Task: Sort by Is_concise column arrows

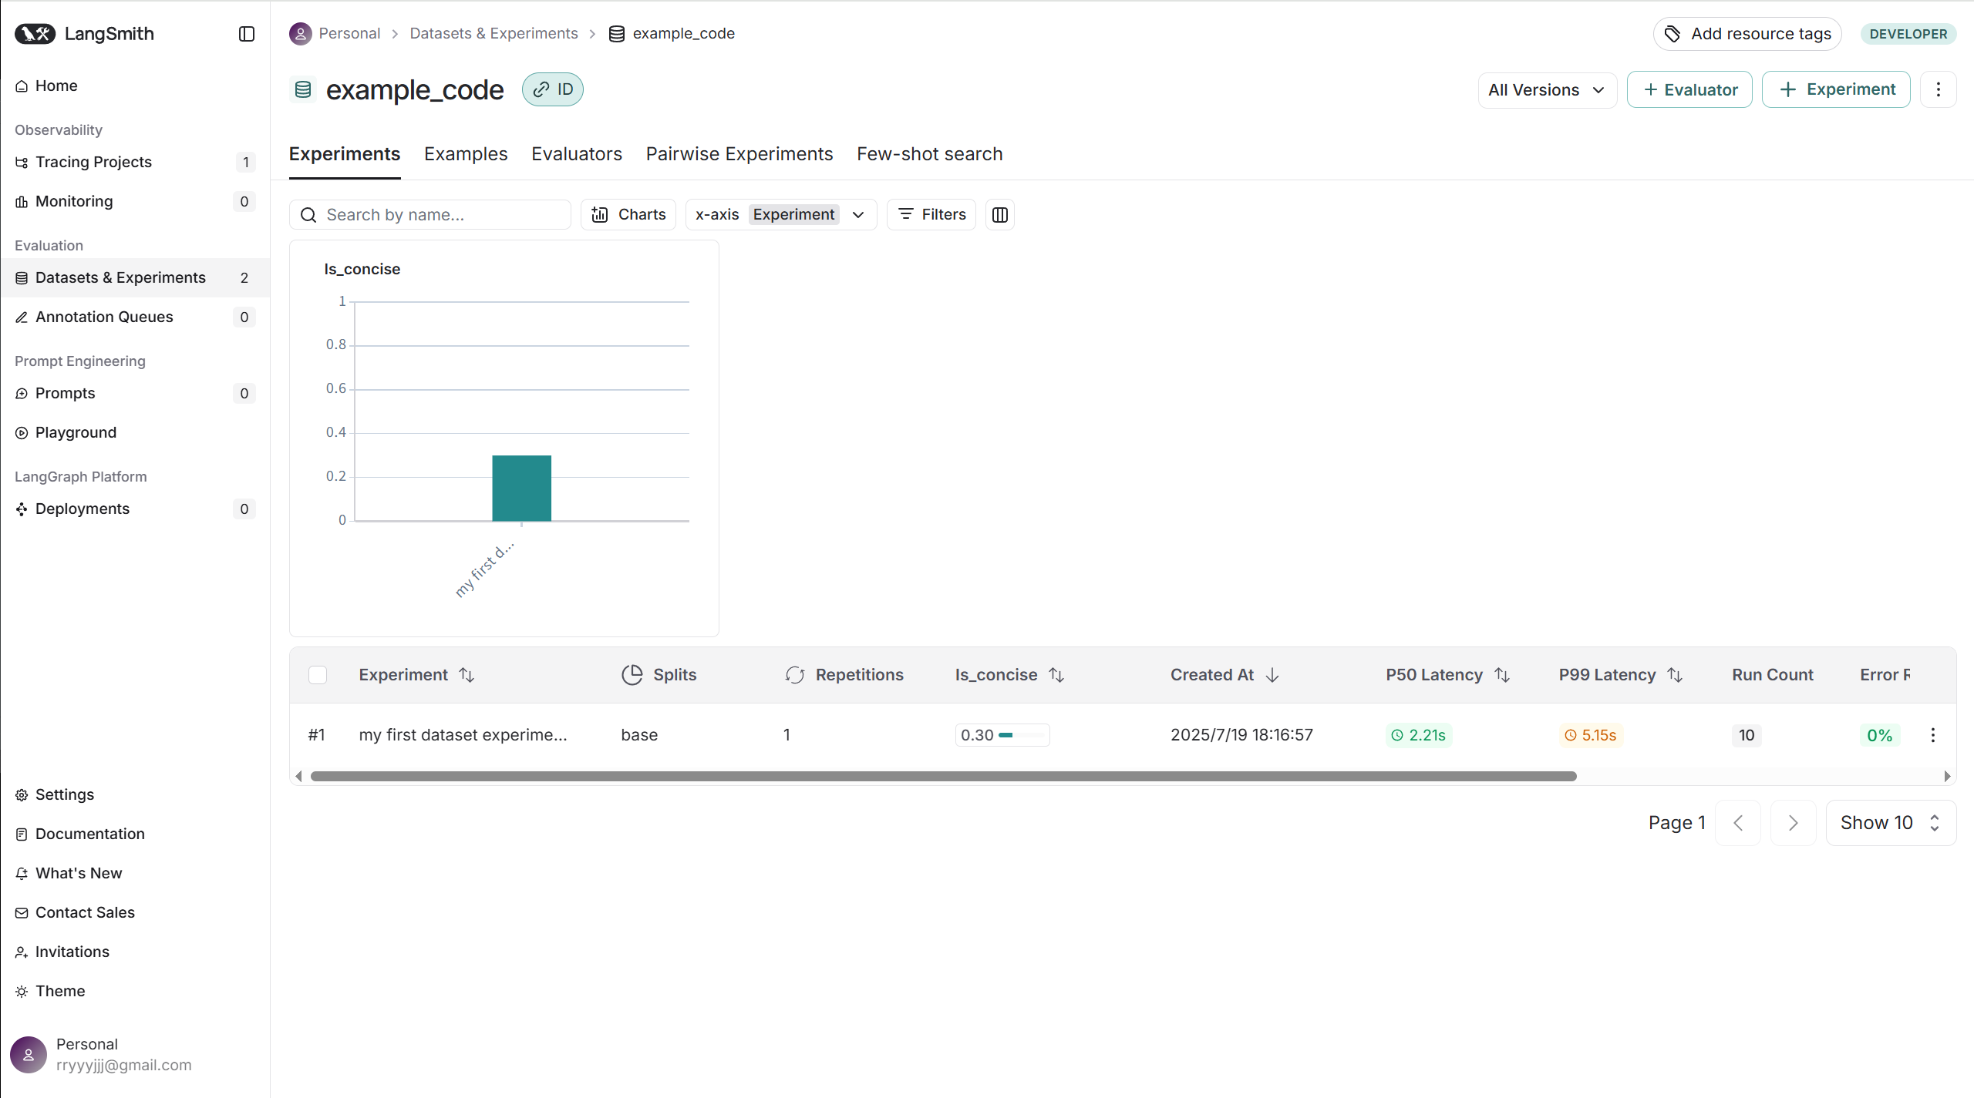Action: click(x=1056, y=675)
